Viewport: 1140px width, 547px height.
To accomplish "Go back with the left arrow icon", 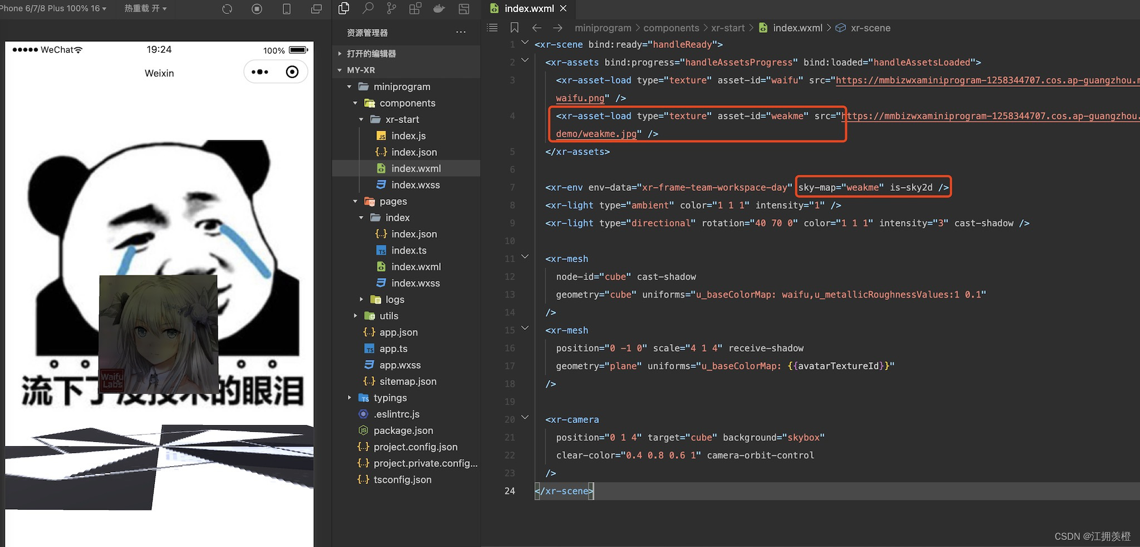I will point(537,28).
